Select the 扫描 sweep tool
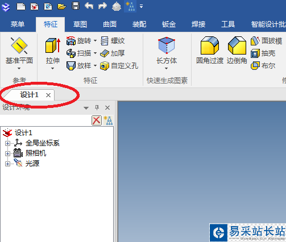Viewport: 286px width, 242px height. [78, 53]
